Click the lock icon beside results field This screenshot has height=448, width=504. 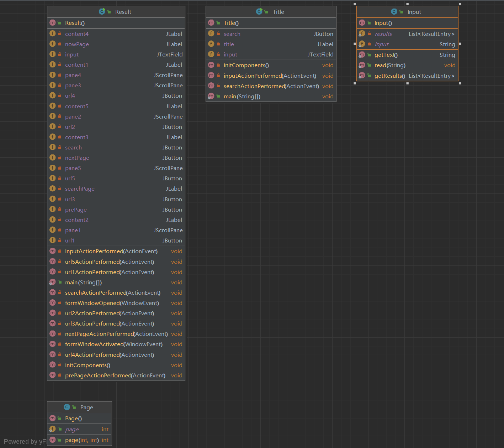[x=370, y=34]
